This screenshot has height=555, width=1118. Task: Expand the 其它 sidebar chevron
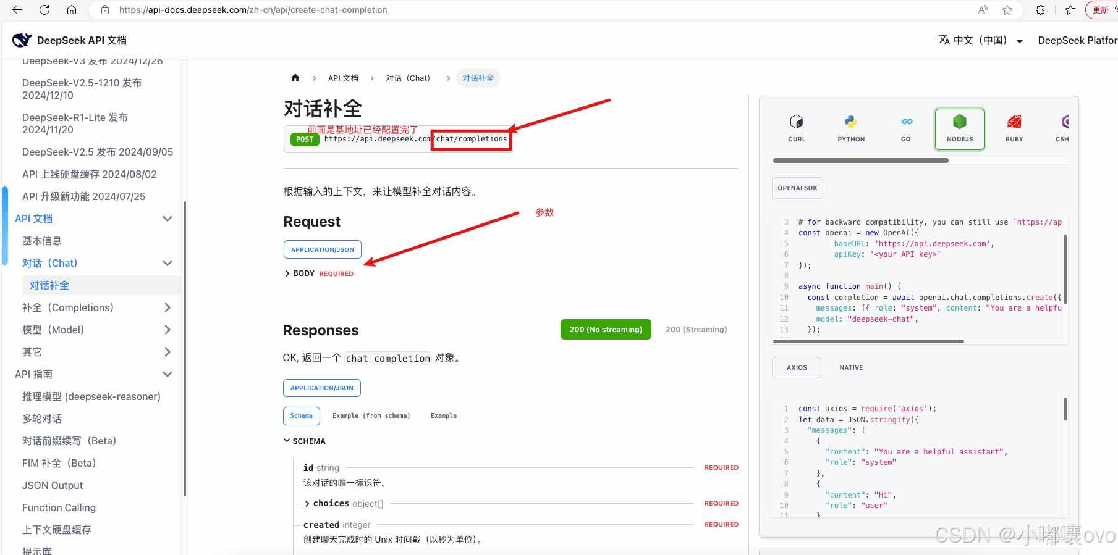coord(167,352)
